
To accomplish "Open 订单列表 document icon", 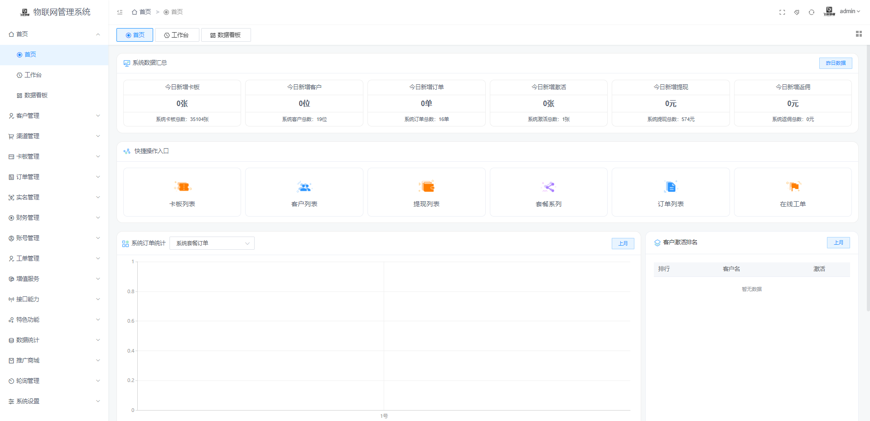I will tap(671, 187).
